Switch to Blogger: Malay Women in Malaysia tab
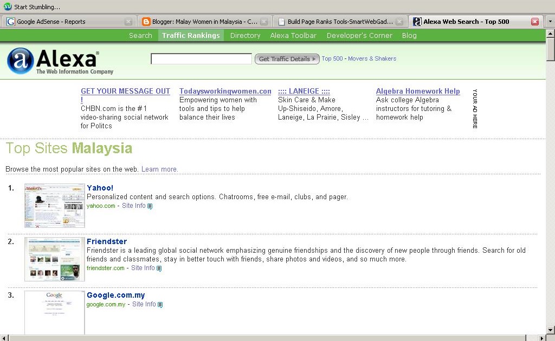555x341 pixels. [x=204, y=22]
